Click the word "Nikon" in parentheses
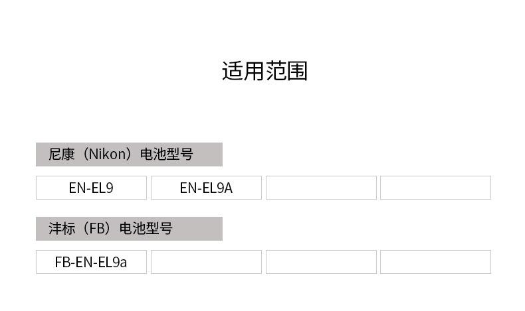This screenshot has height=311, width=525. click(x=108, y=155)
